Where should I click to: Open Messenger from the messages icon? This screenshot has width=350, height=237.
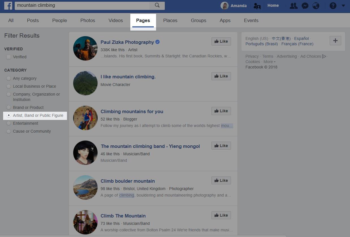[x=305, y=5]
